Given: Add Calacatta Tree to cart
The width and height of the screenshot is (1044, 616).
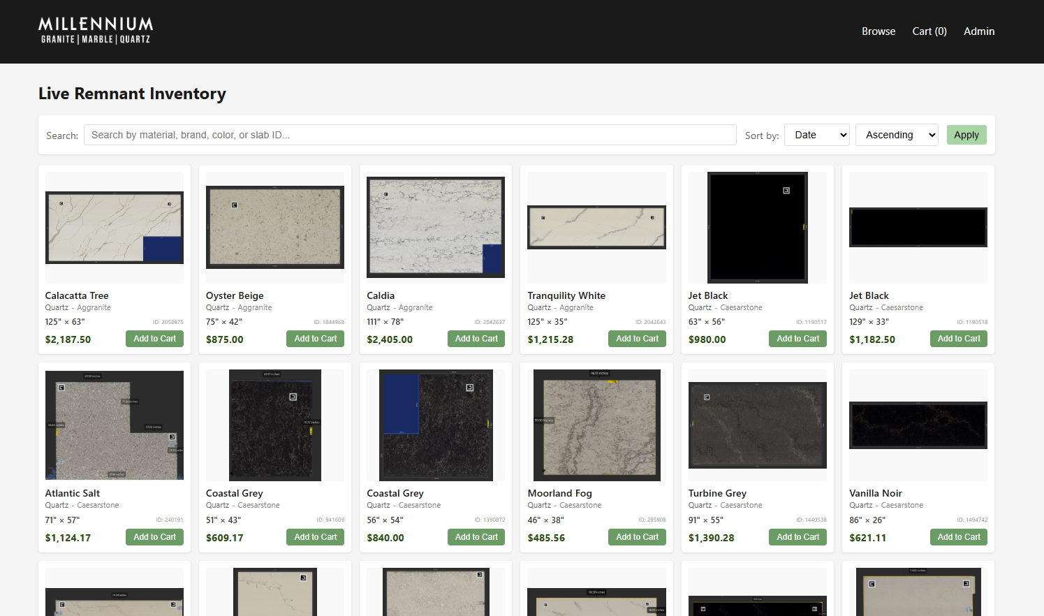Looking at the screenshot, I should 155,339.
